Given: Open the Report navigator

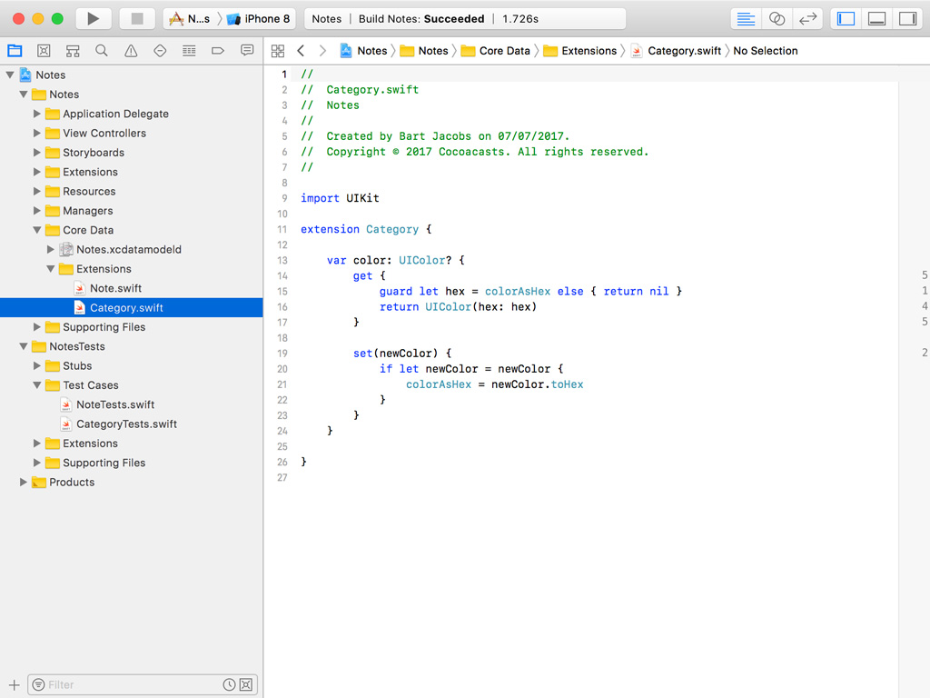Looking at the screenshot, I should click(247, 50).
